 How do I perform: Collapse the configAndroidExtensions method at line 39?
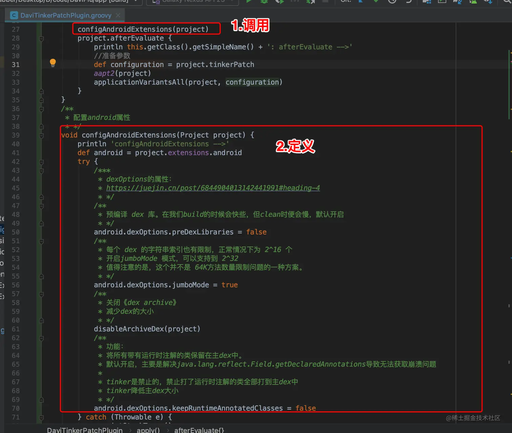(x=41, y=136)
